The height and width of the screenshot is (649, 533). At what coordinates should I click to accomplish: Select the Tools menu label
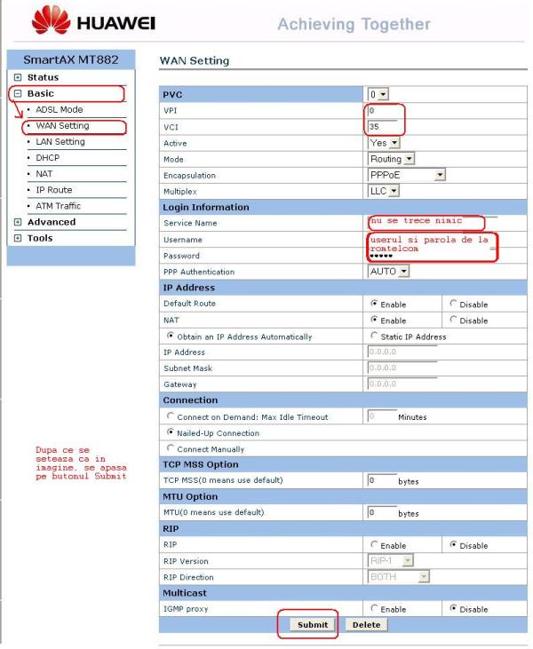point(40,239)
